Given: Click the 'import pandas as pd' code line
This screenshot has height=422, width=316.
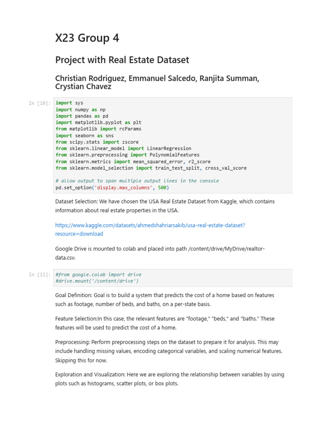Looking at the screenshot, I should point(82,116).
